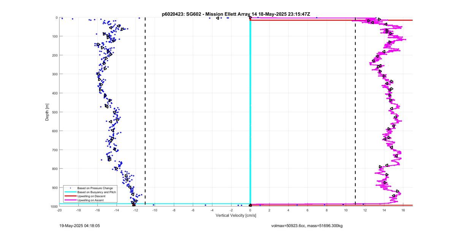The height and width of the screenshot is (232, 456).
Task: Click the red line sample in the legend
Action: click(70, 196)
